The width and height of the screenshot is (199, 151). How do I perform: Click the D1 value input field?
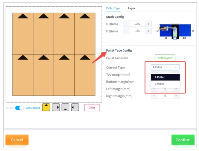coord(137,24)
